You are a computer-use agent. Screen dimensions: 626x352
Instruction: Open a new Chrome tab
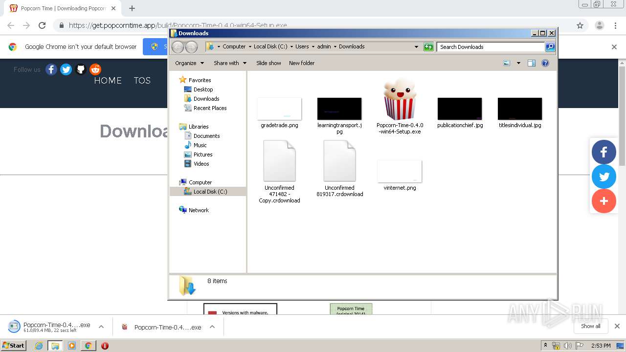click(x=132, y=8)
